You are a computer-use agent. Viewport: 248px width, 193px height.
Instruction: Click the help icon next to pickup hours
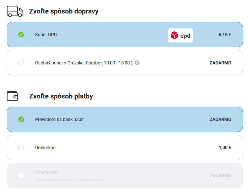coord(137,63)
